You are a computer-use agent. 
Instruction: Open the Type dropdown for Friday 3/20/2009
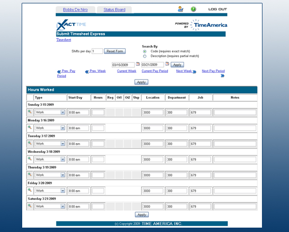(50, 191)
